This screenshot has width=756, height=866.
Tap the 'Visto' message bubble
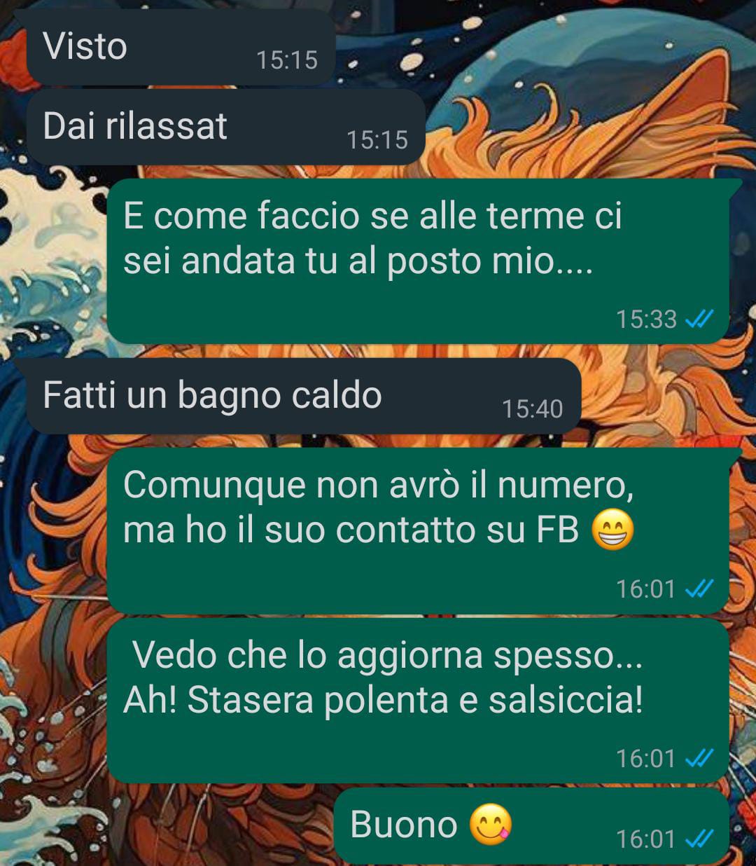[181, 47]
